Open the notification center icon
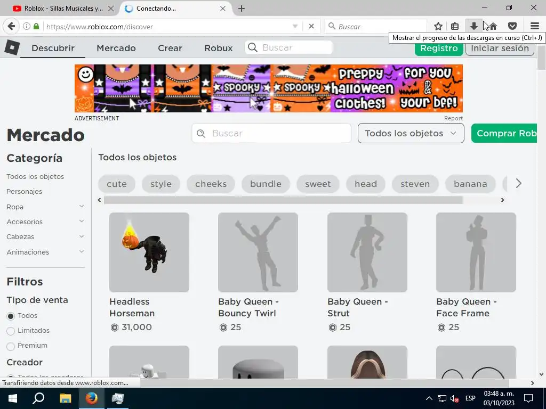The height and width of the screenshot is (409, 546). (x=528, y=398)
